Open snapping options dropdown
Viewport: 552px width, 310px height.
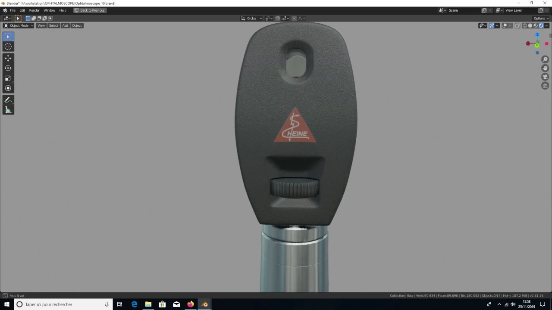[285, 19]
